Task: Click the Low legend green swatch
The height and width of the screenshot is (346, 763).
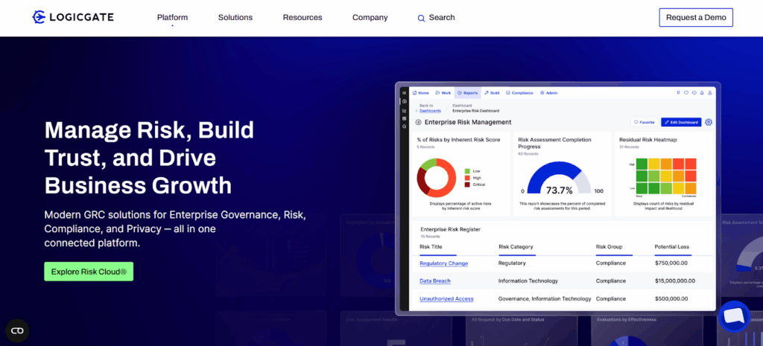Action: point(467,170)
